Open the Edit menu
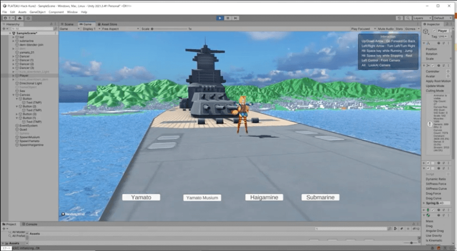Screen dimensions: 457x251 (13, 12)
